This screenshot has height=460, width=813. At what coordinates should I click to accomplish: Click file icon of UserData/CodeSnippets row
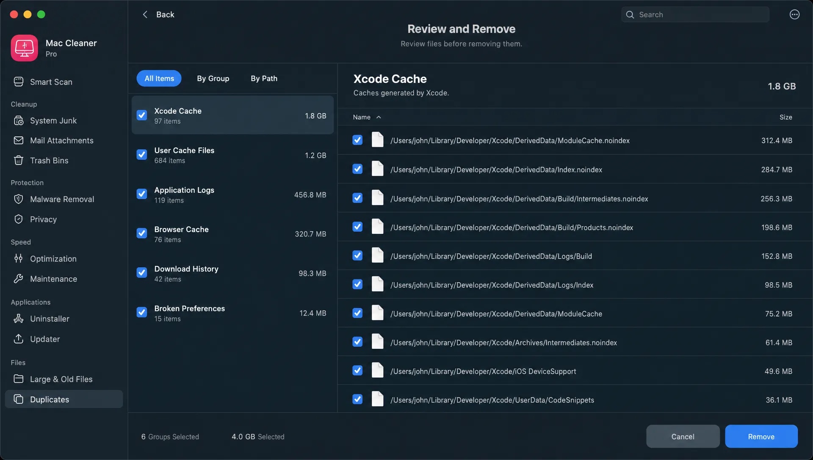pos(377,399)
